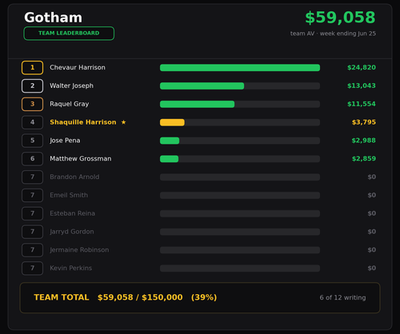Click 'team AV · week ending Jun 25' subtitle
The image size is (400, 334).
[x=333, y=34]
